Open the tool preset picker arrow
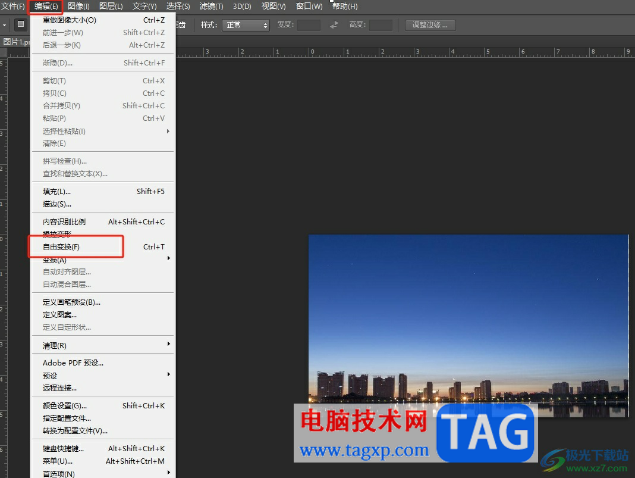Screen dimensions: 635x478 click(x=4, y=25)
